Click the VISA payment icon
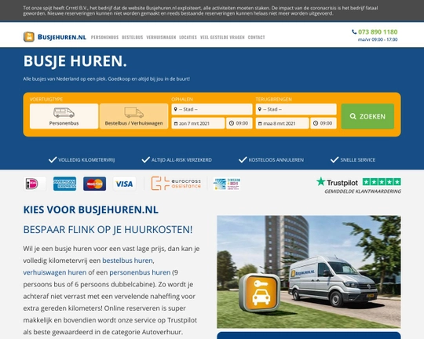This screenshot has height=339, width=424. click(x=124, y=184)
